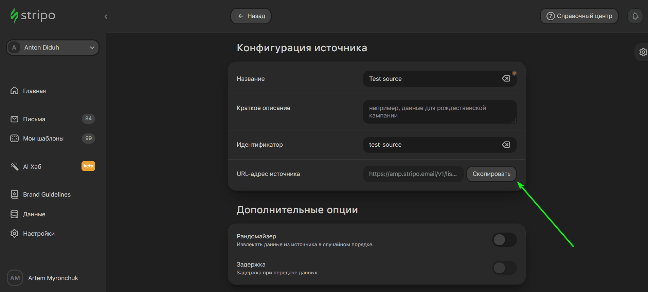Open AI Хаб magic wand icon
This screenshot has height=292, width=648.
click(14, 166)
